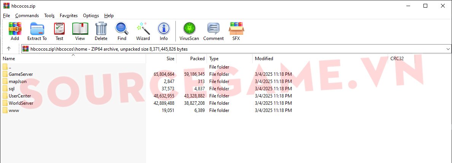The width and height of the screenshot is (452, 163).
Task: Show archive Info
Action: 164,31
